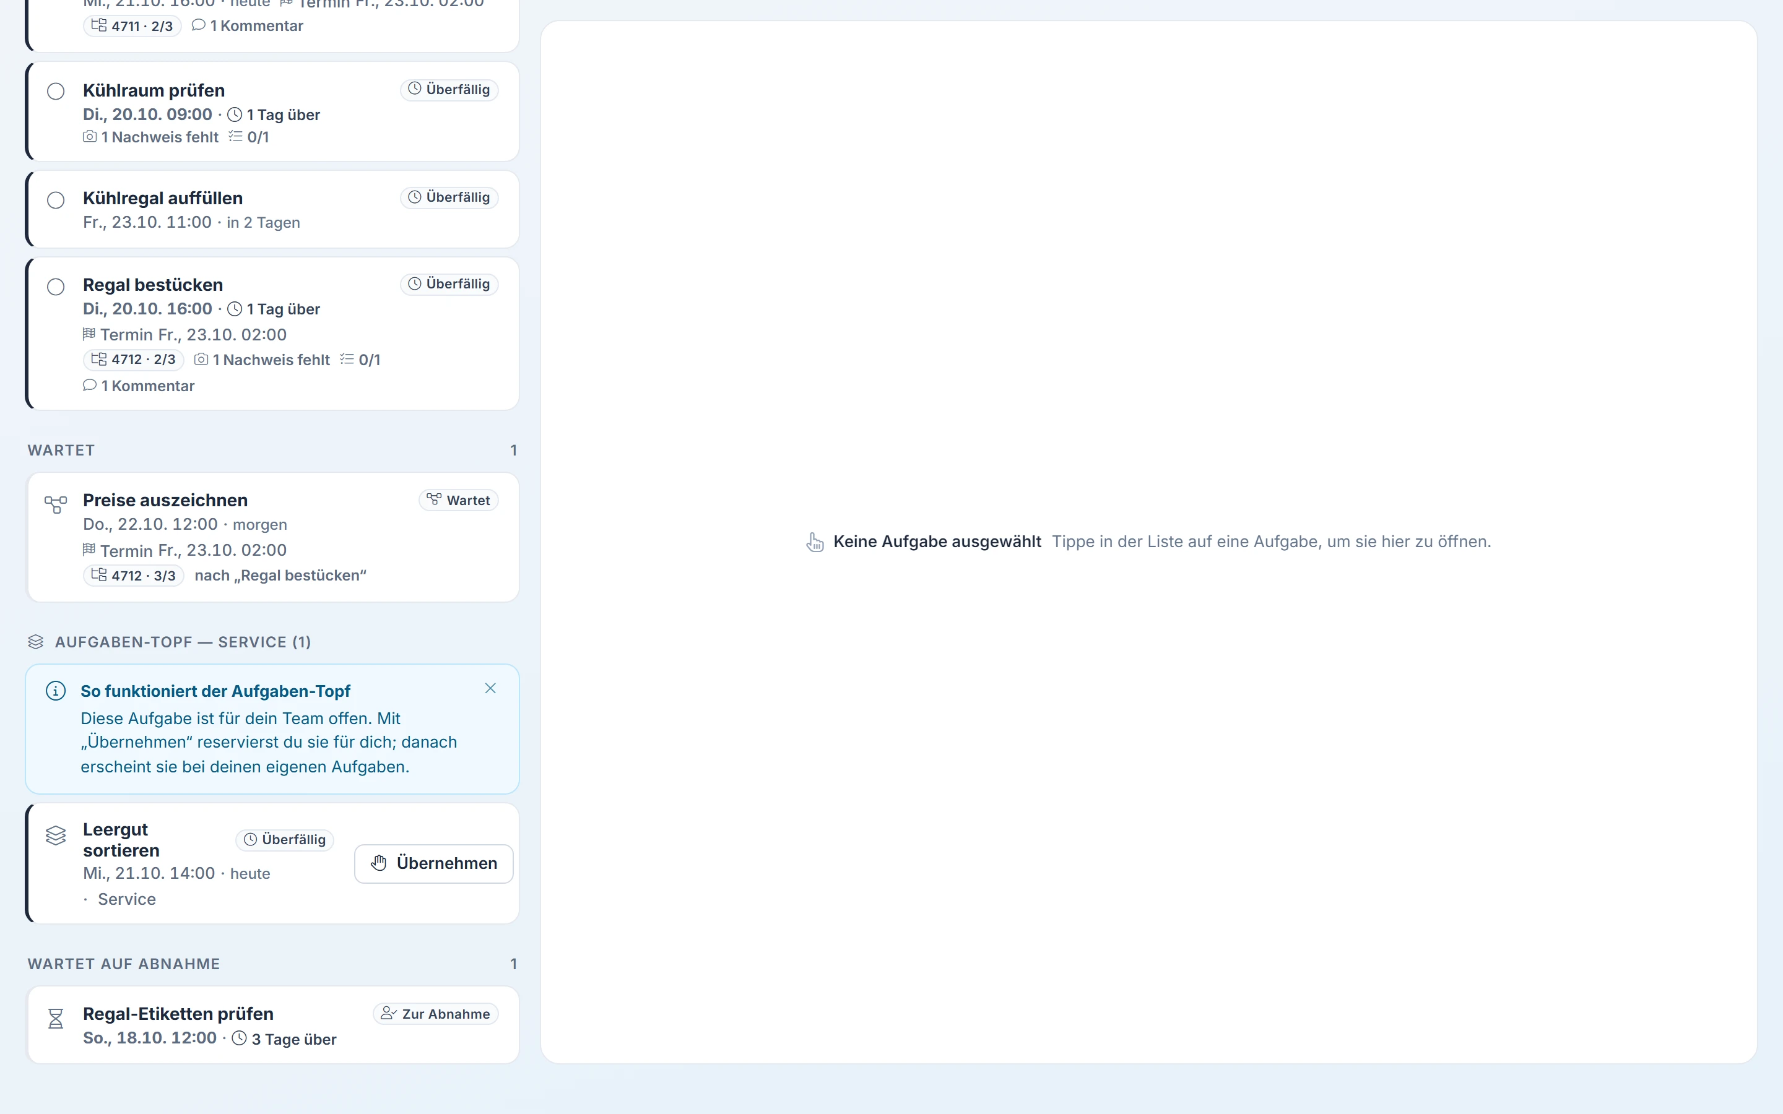Click the 4712 · 3/3 chain chip
The height and width of the screenshot is (1114, 1783).
pyautogui.click(x=133, y=576)
